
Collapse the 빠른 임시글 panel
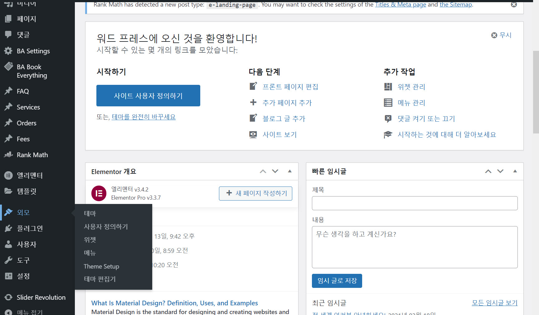pos(515,171)
